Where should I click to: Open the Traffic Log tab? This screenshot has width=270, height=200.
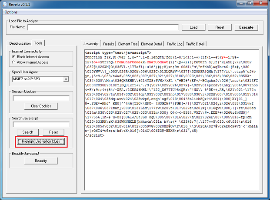[174, 44]
